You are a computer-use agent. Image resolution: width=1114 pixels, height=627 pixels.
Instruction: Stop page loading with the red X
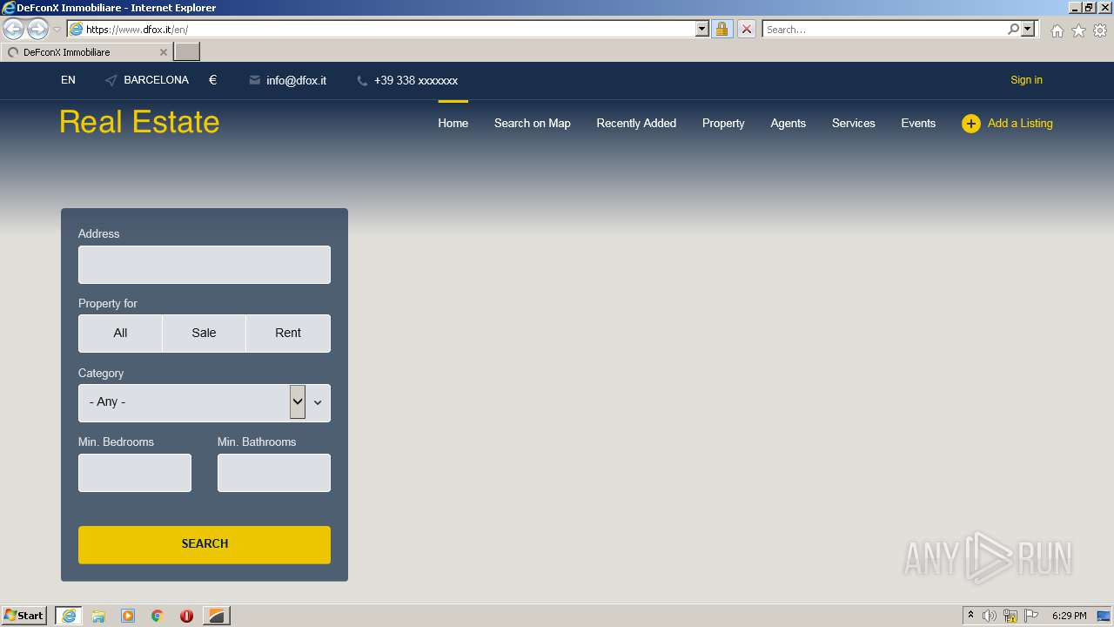pos(746,29)
